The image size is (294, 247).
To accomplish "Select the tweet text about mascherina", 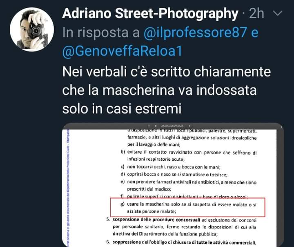I will [167, 90].
